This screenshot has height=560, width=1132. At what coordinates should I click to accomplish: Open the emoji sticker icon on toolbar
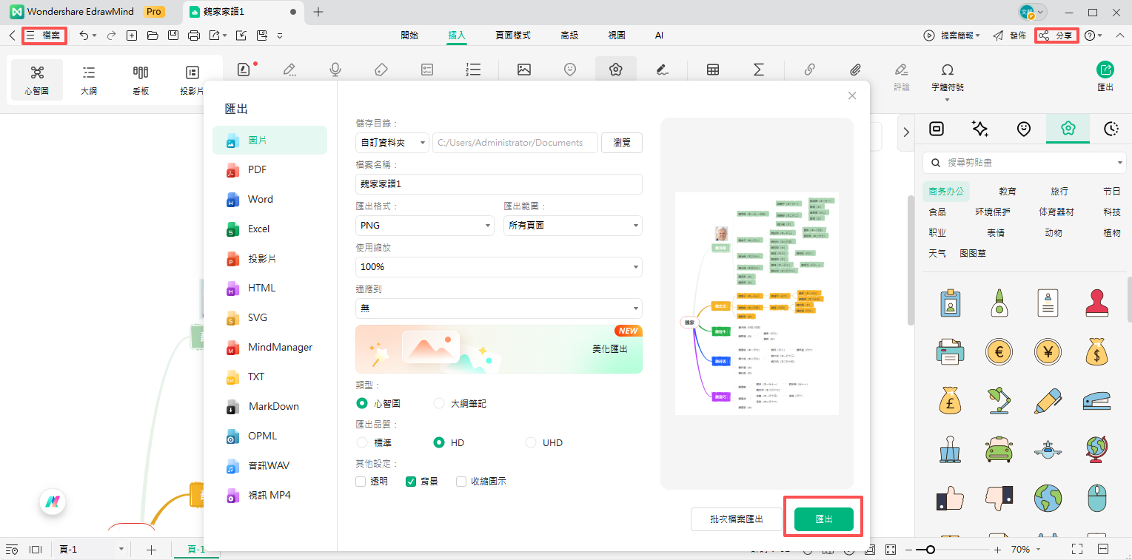[569, 69]
